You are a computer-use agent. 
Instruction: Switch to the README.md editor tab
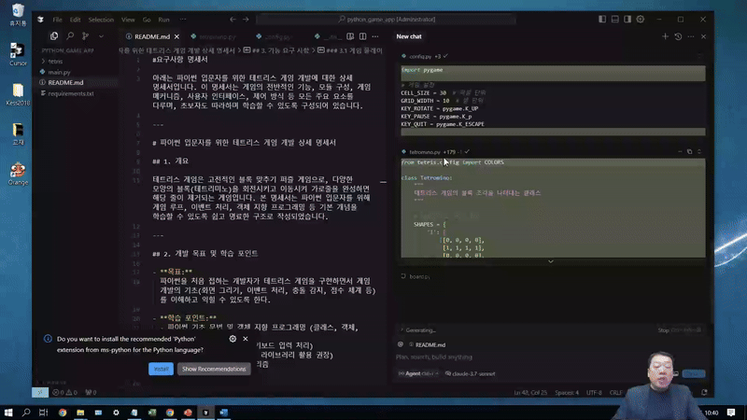coord(128,36)
